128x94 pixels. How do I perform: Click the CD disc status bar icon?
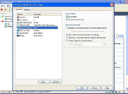click(106, 92)
